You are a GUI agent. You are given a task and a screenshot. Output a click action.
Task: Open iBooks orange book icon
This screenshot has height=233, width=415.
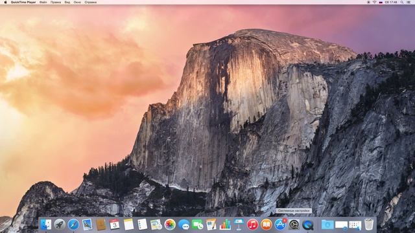pyautogui.click(x=267, y=225)
